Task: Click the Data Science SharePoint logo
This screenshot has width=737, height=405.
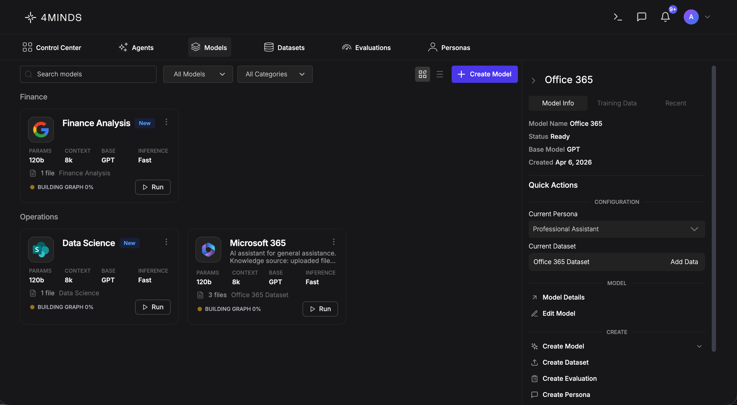Action: 41,250
